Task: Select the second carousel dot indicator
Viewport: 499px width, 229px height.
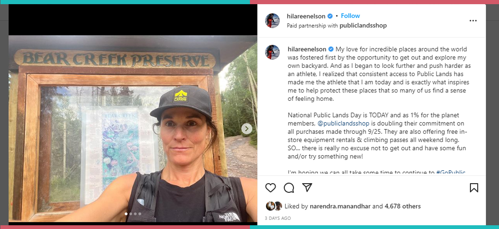Action: (x=130, y=214)
